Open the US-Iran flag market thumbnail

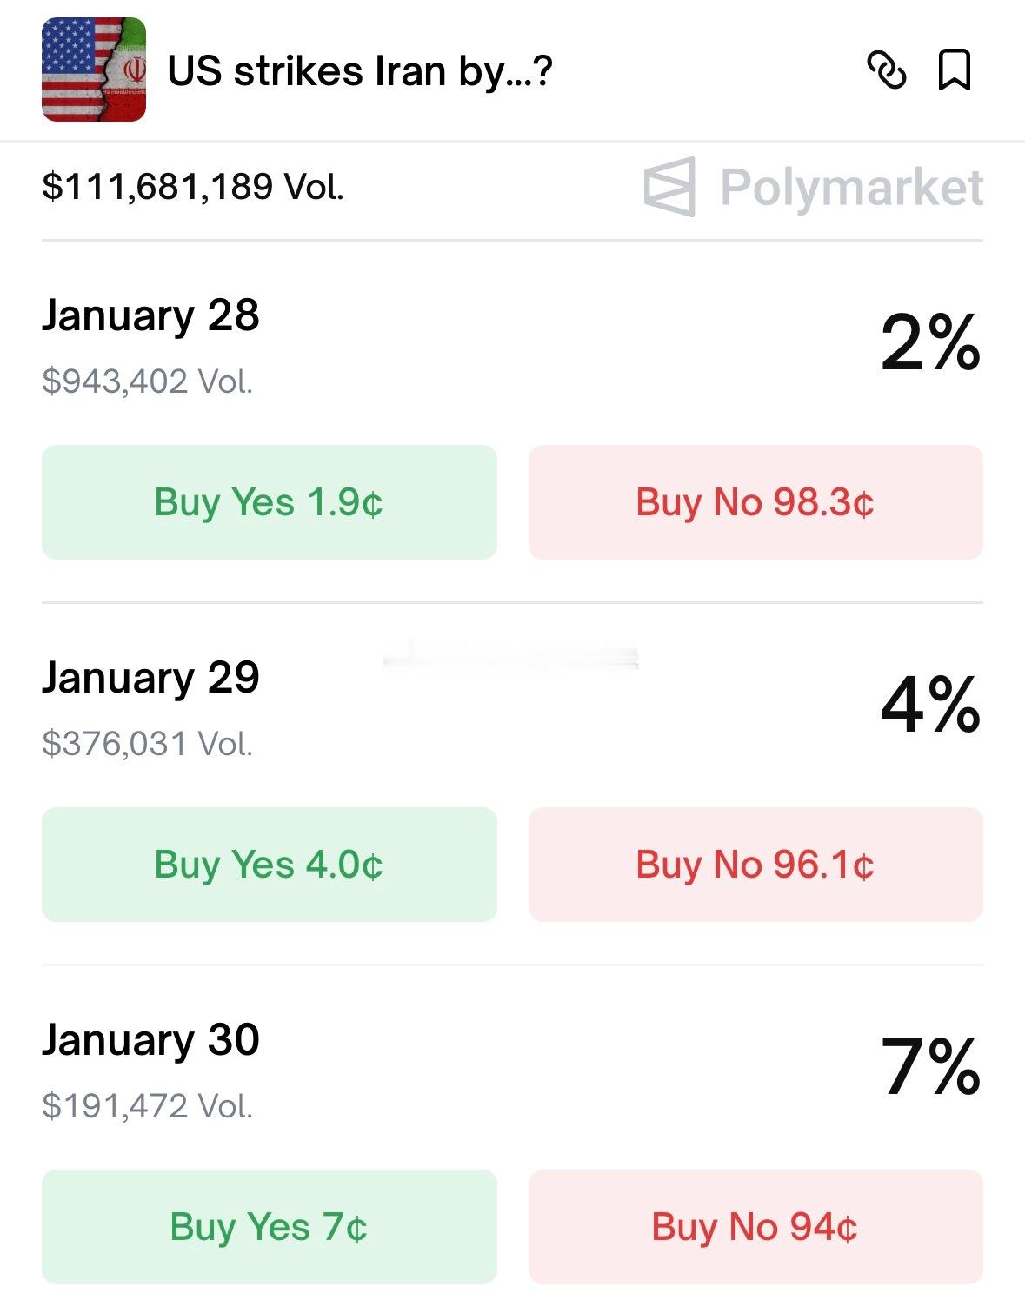[x=94, y=70]
